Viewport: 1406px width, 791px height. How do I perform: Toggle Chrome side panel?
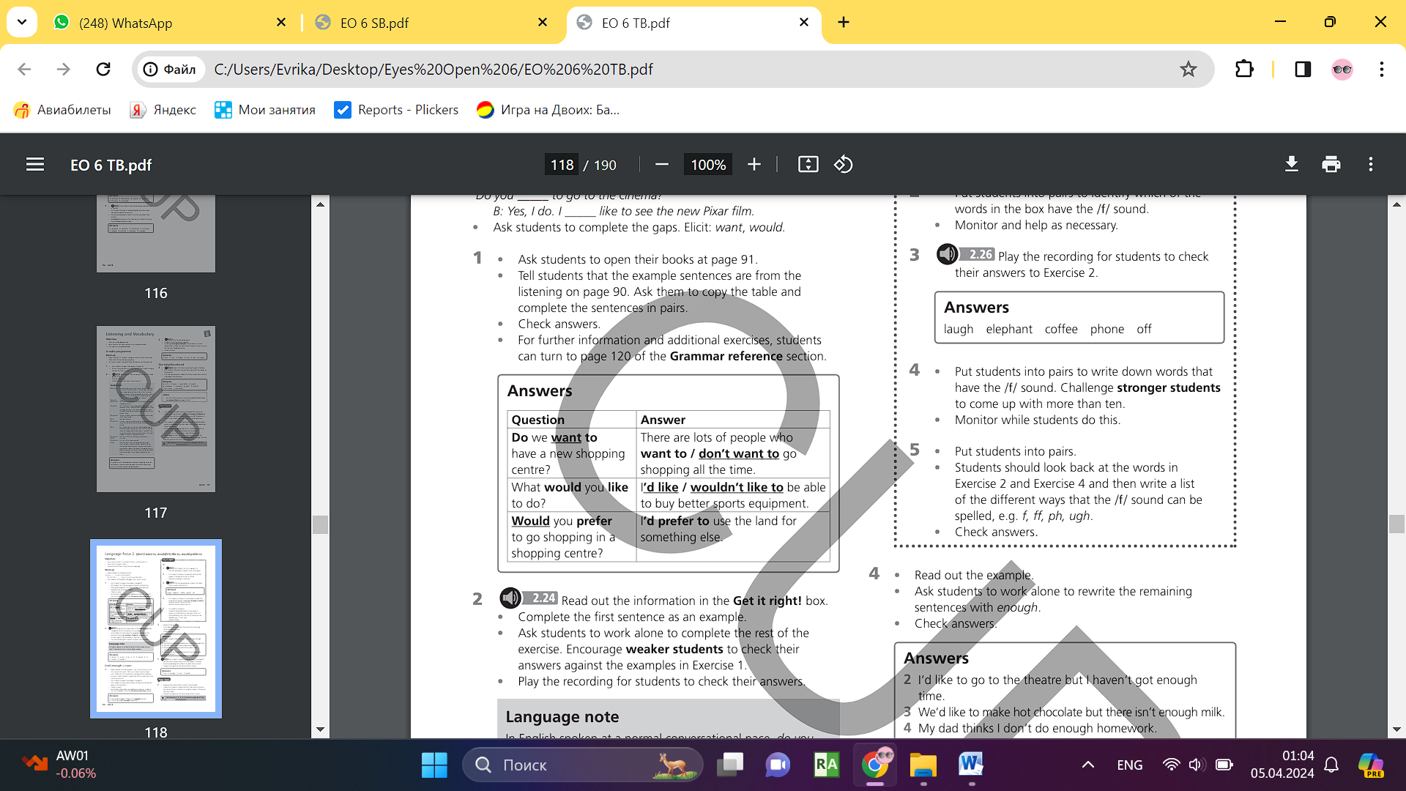pyautogui.click(x=1303, y=70)
